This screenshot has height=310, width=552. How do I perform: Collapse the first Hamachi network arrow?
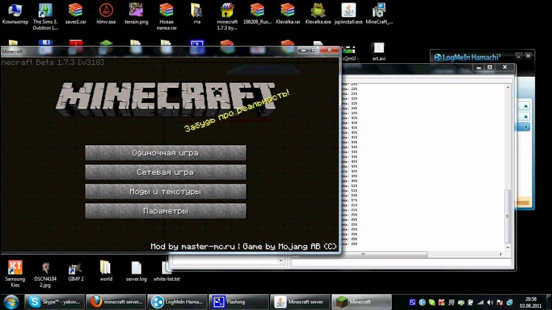[x=526, y=106]
